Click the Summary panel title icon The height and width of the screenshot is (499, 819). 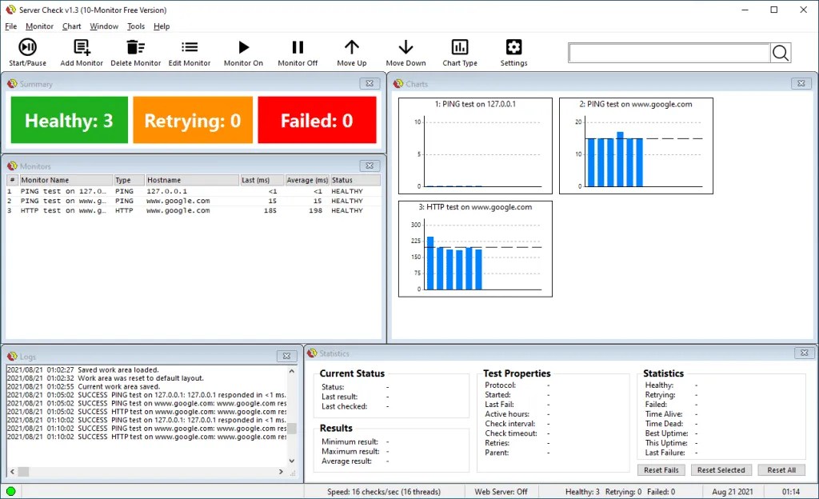[x=12, y=83]
